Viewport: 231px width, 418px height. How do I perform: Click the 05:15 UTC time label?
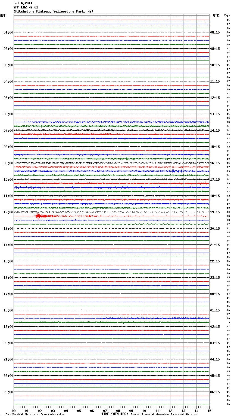click(x=215, y=376)
